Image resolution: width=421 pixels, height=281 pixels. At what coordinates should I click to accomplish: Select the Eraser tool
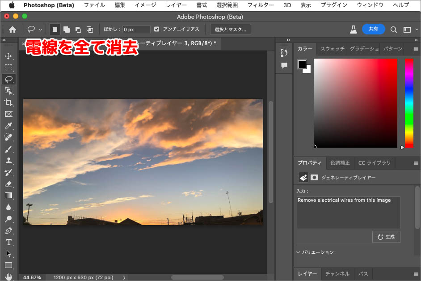(x=8, y=184)
